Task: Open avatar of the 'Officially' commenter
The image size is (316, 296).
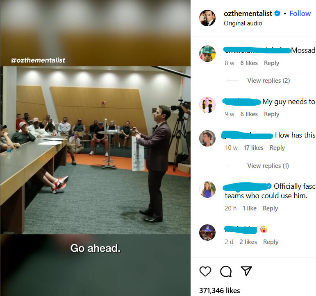Action: coord(207,190)
